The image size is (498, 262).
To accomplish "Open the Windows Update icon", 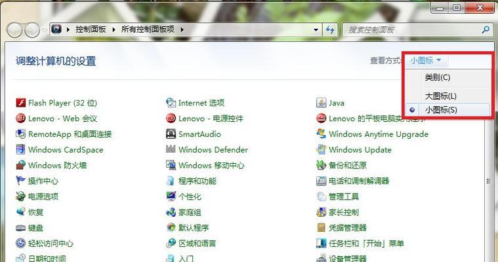I will (321, 149).
